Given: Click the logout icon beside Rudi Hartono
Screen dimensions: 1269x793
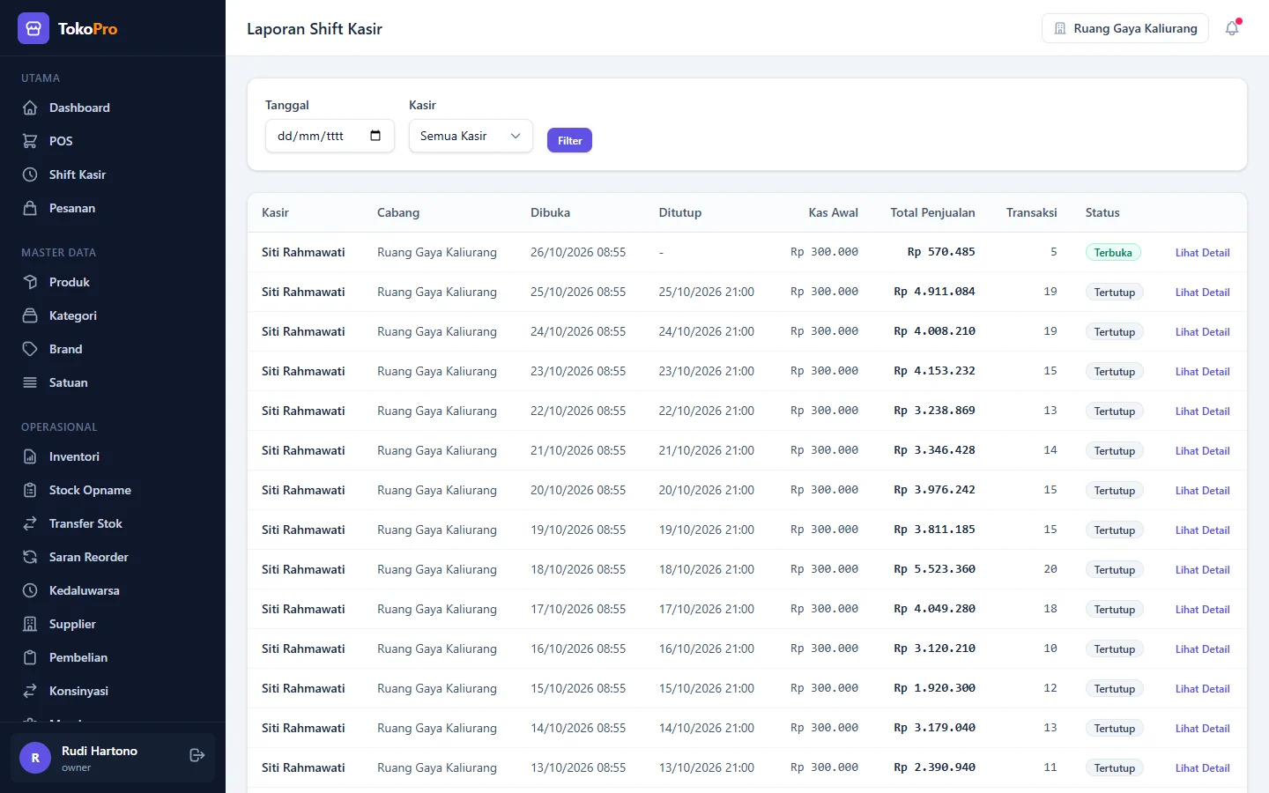Looking at the screenshot, I should click(x=197, y=755).
